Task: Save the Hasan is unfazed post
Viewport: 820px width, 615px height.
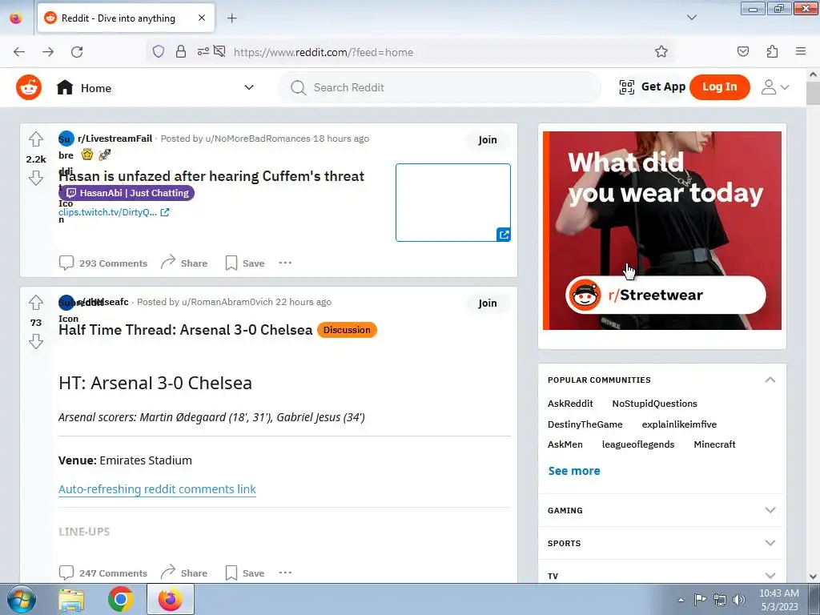Action: click(245, 263)
